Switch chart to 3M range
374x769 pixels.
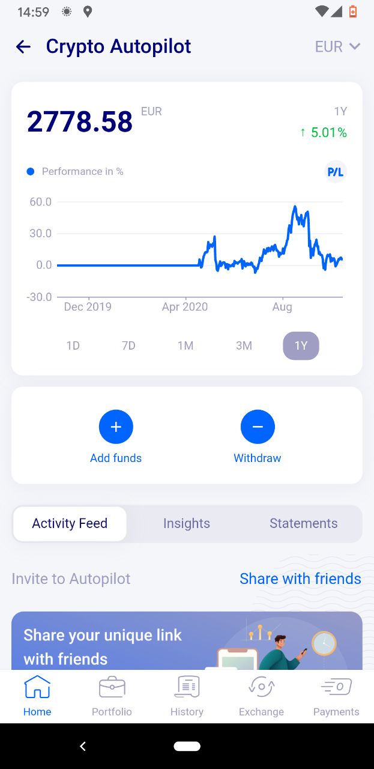point(244,345)
